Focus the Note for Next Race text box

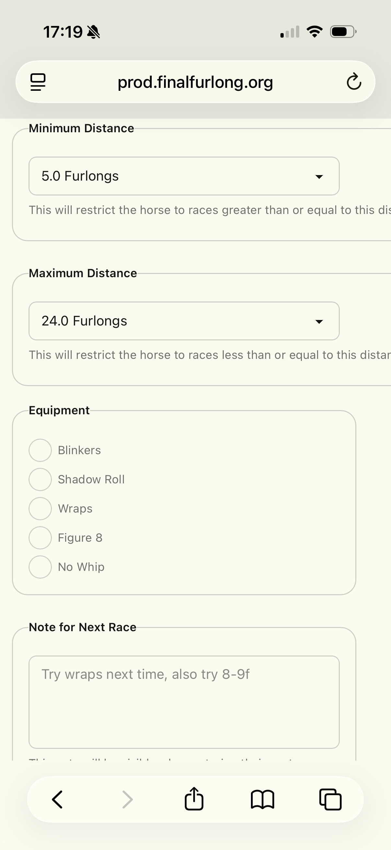tap(184, 702)
